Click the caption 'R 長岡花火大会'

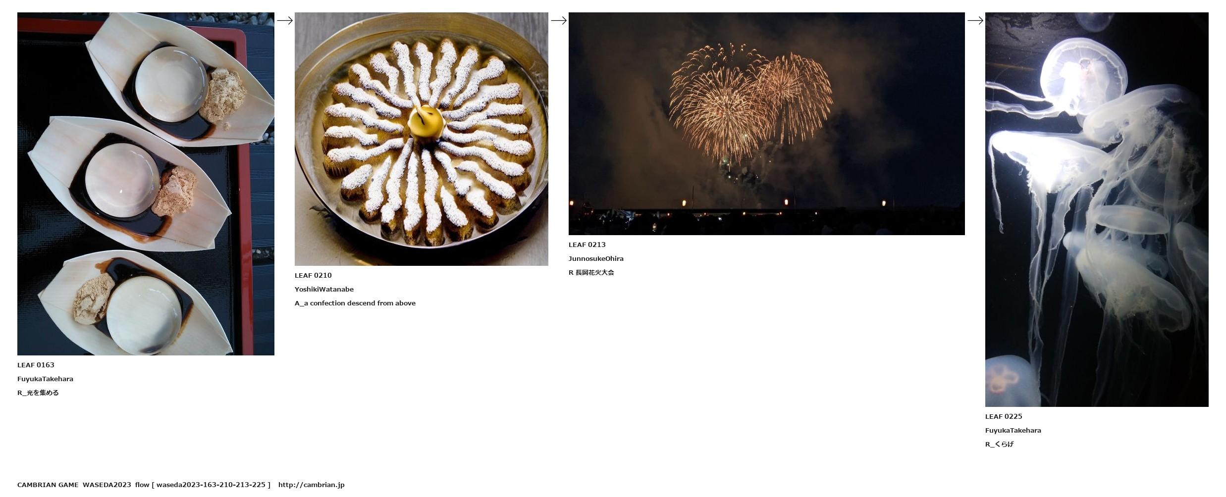(x=591, y=273)
